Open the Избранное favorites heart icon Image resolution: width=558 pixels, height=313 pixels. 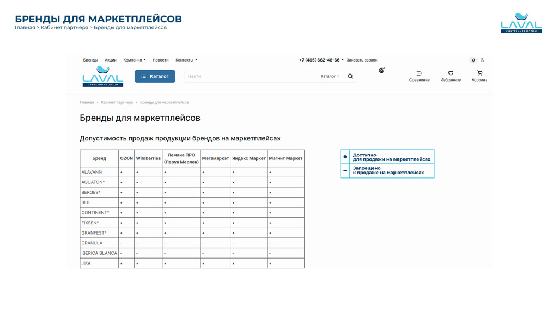pos(451,73)
